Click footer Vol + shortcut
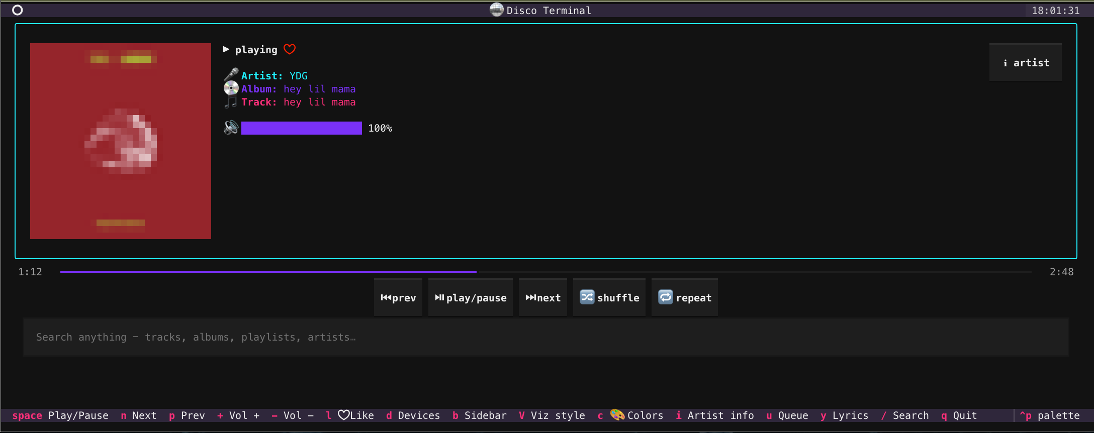Screen dimensions: 1094x433 pos(238,415)
